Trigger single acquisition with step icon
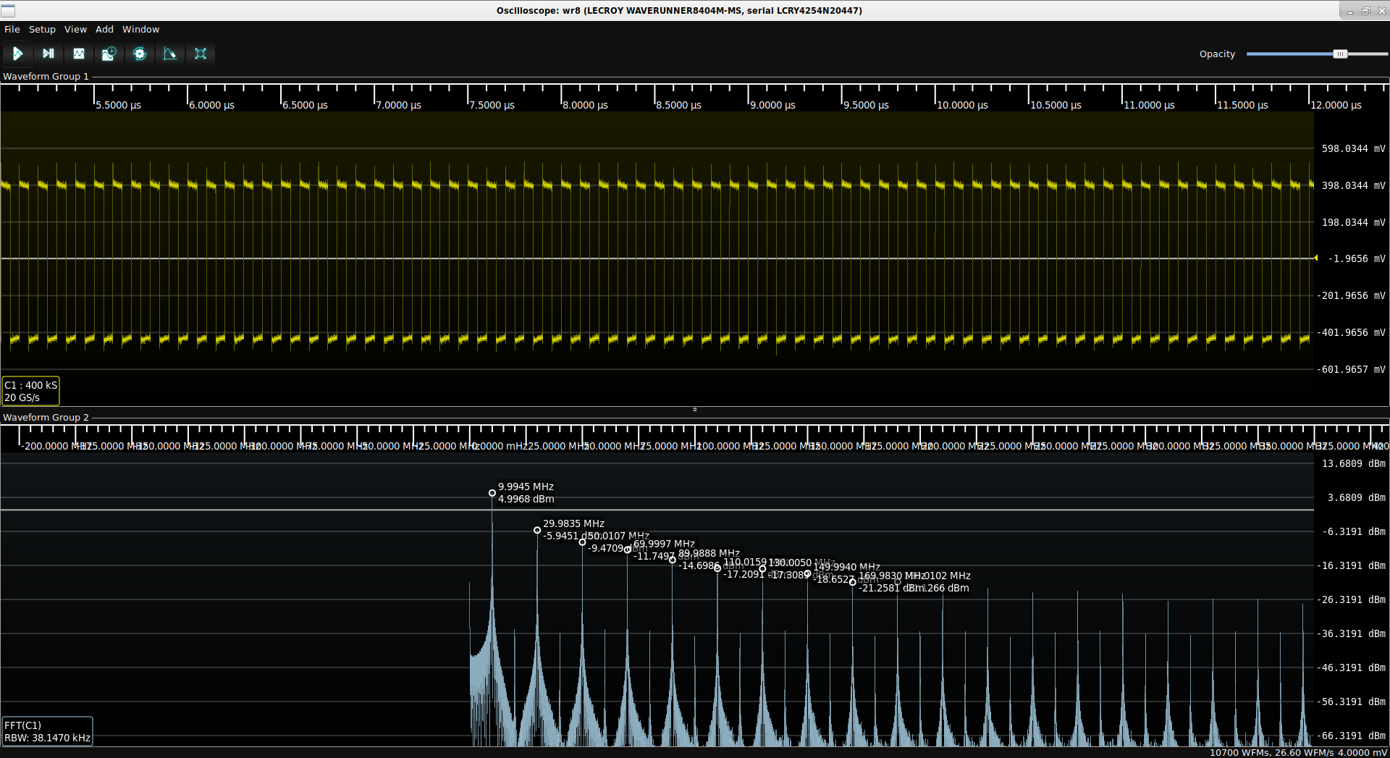 (49, 54)
